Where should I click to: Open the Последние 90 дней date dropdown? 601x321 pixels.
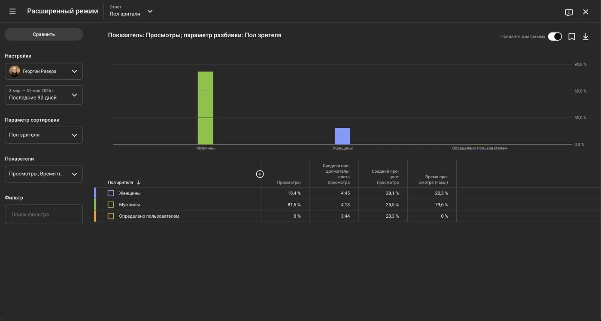(44, 95)
